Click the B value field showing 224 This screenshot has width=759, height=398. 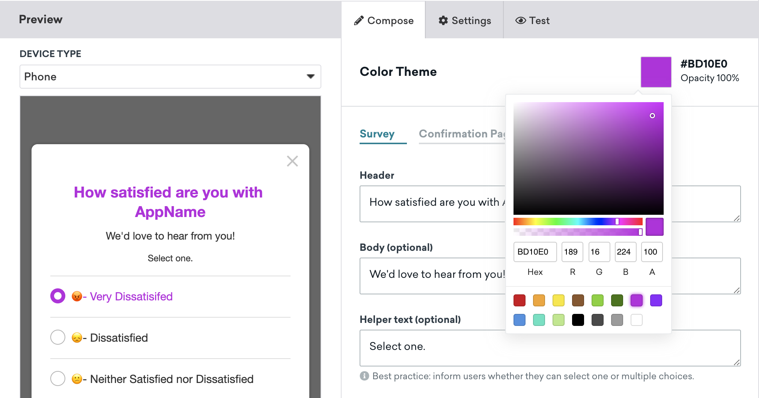[x=626, y=252]
